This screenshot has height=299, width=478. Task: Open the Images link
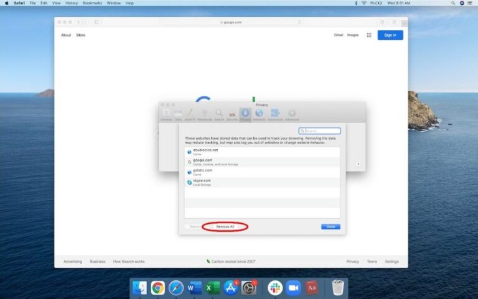pyautogui.click(x=353, y=35)
